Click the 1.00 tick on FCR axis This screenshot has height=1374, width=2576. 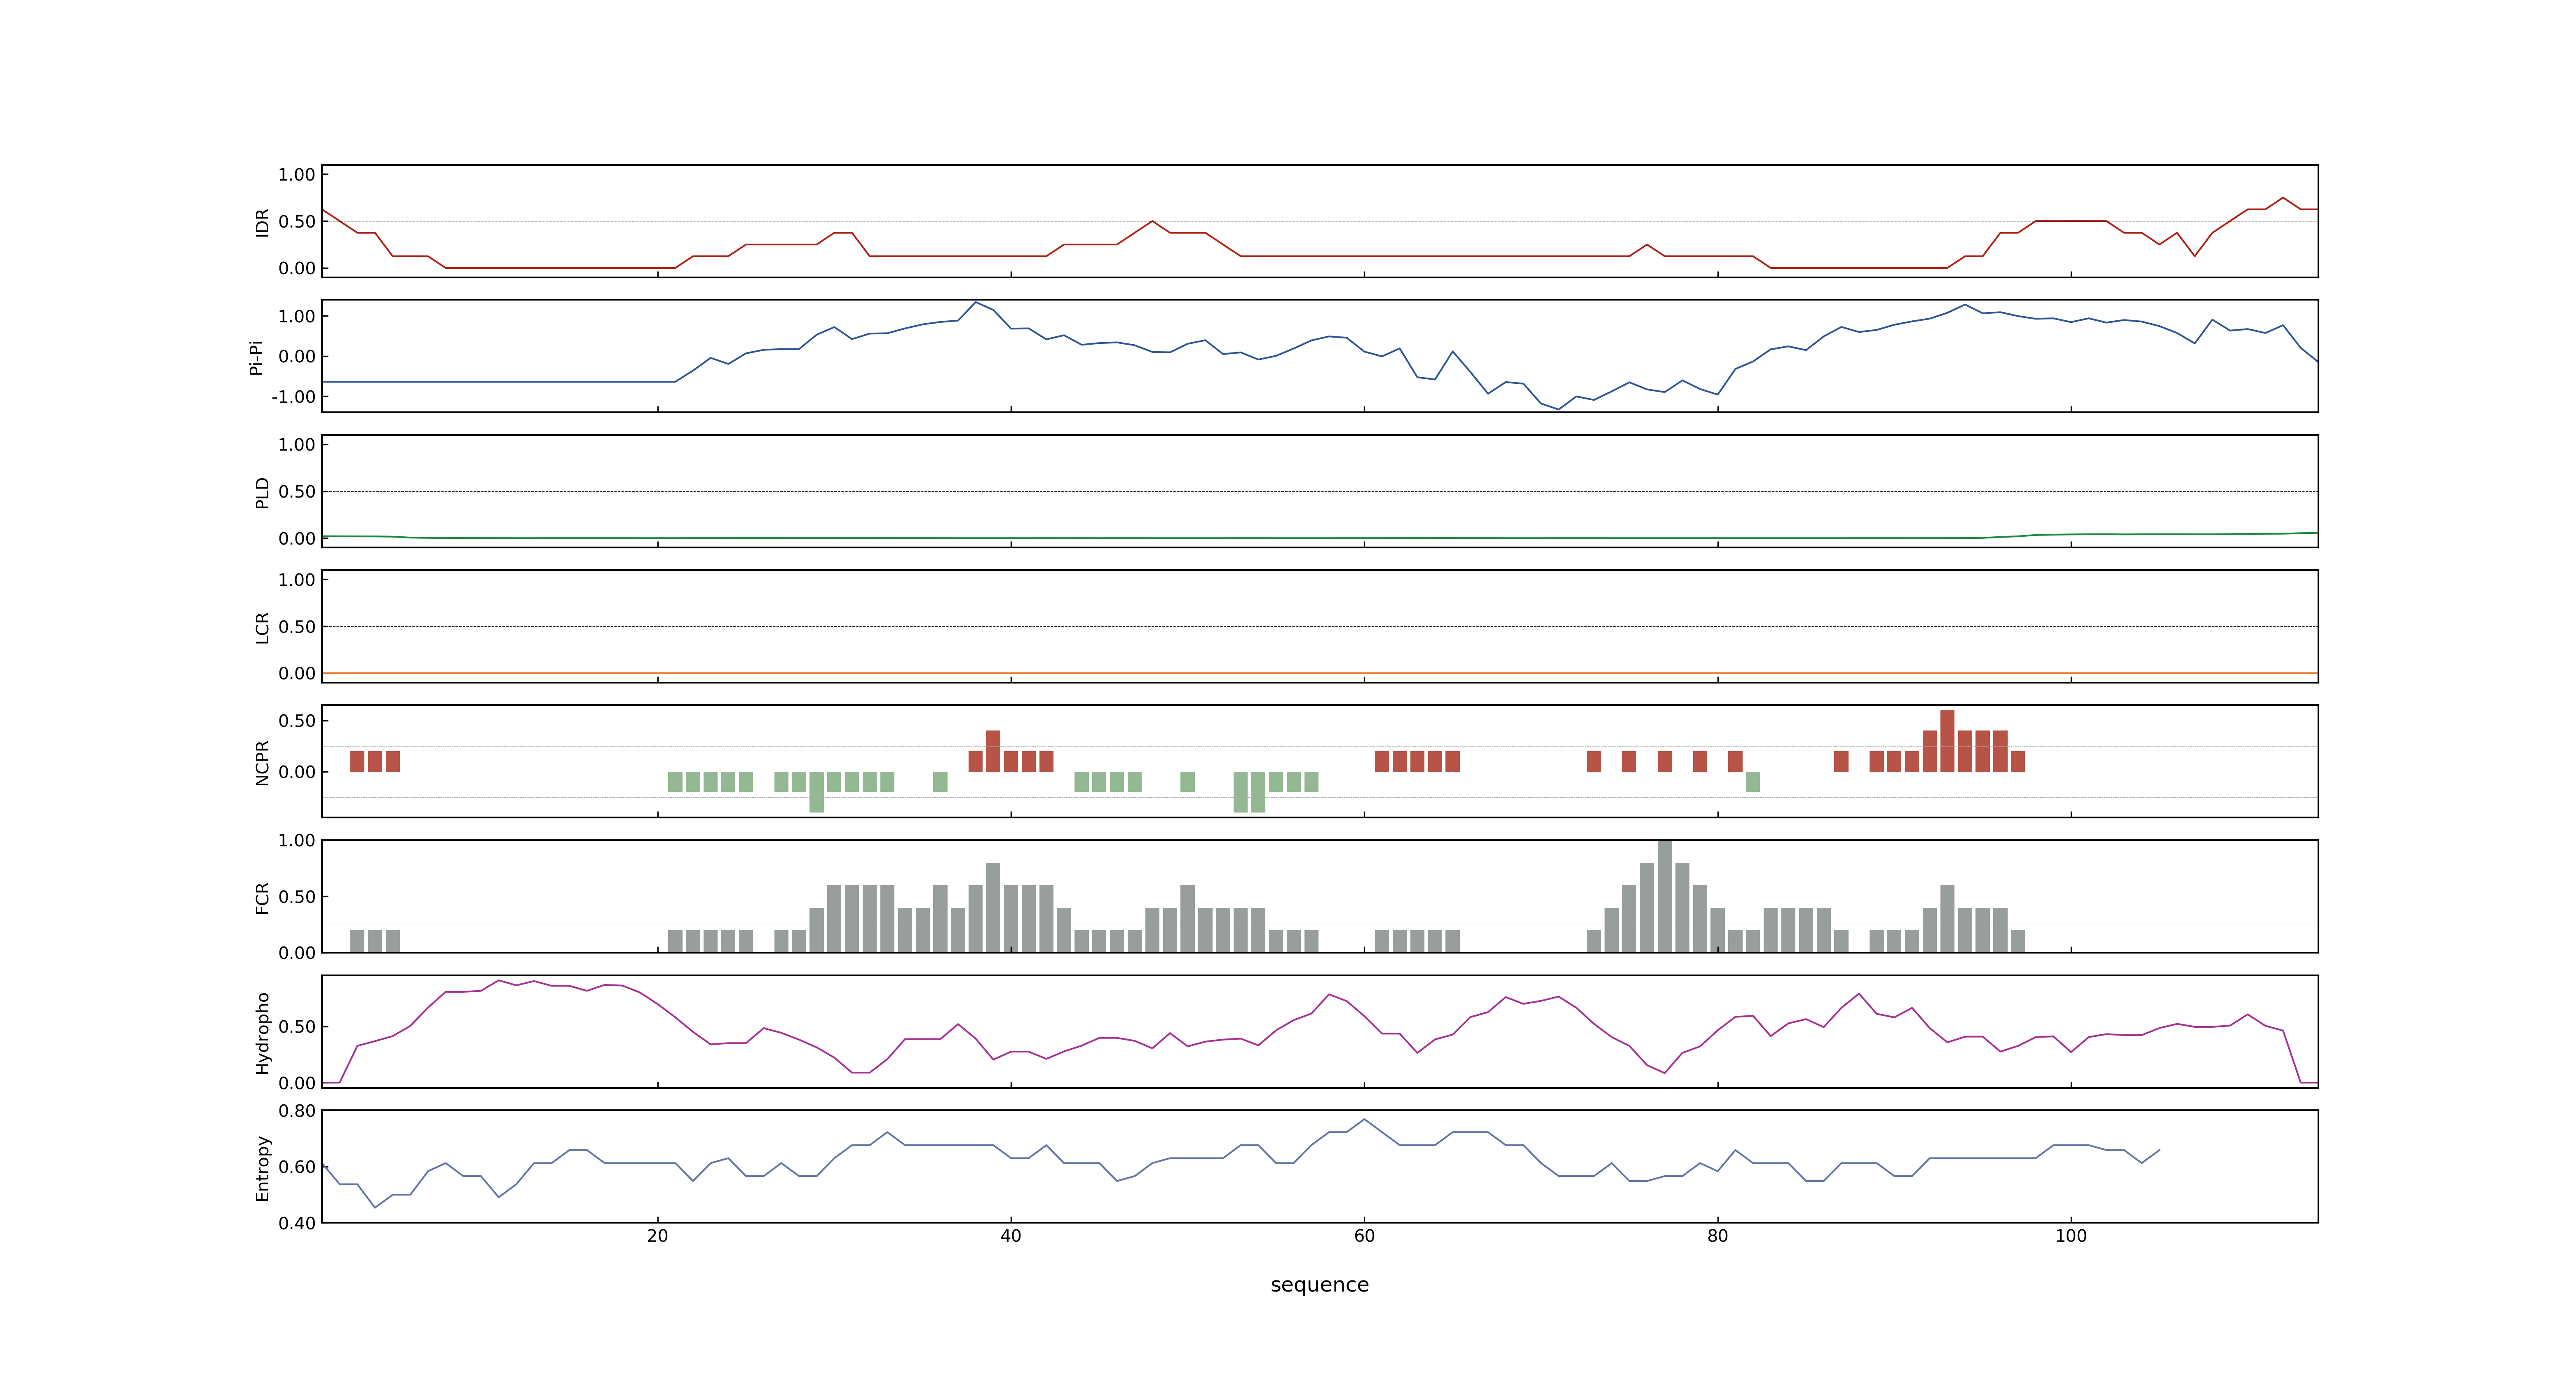(x=297, y=841)
